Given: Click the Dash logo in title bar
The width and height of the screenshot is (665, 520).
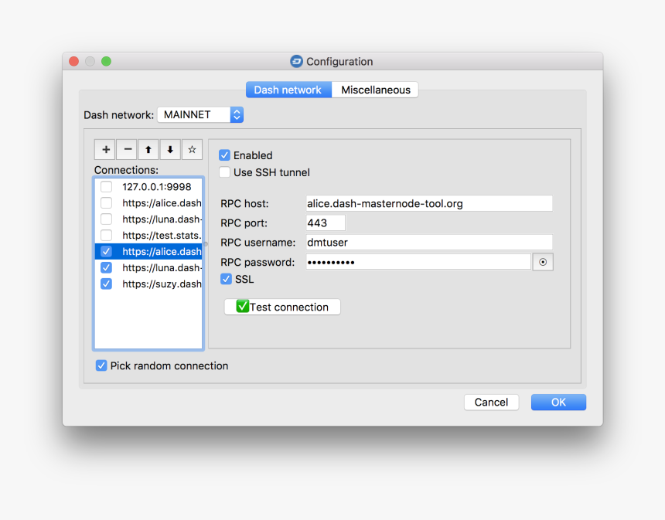Looking at the screenshot, I should (296, 62).
